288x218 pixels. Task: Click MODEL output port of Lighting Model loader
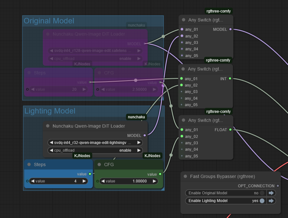coord(145,135)
